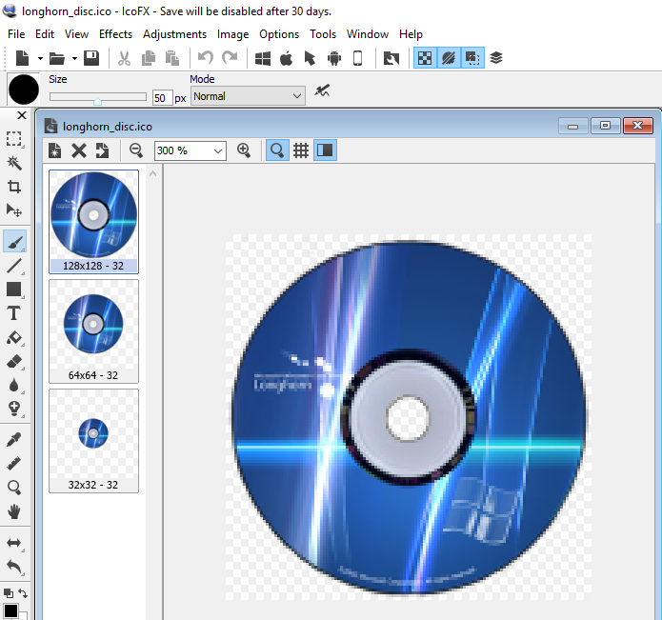Screen dimensions: 662x620
Task: Select the Brush tool
Action: 15,241
